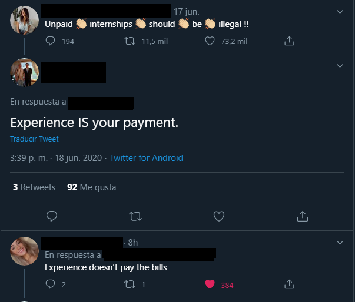
Task: Reply to the 'Experience IS your payment' tweet
Action: click(x=51, y=216)
